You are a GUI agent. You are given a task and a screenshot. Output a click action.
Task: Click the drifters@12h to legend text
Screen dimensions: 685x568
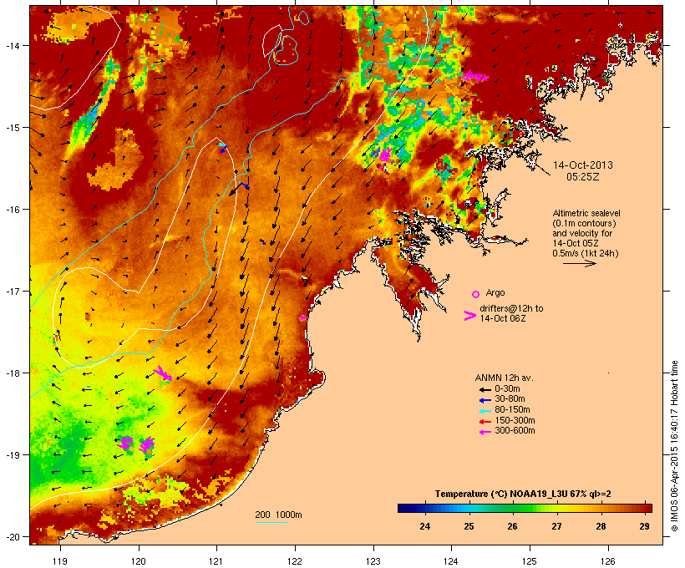coord(511,308)
